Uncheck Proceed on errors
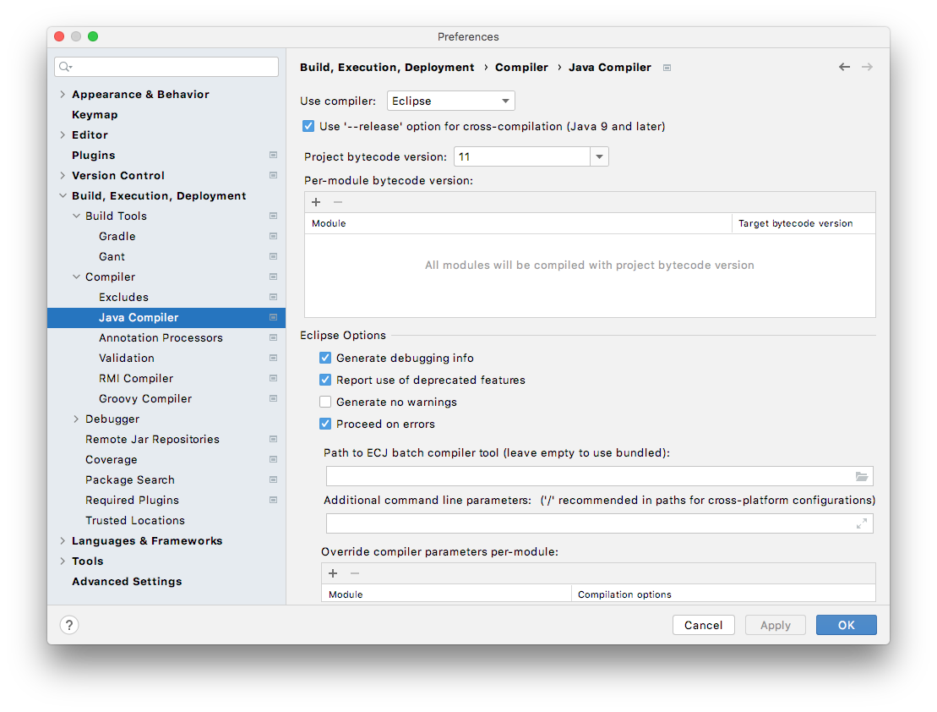Image resolution: width=937 pixels, height=712 pixels. (325, 424)
